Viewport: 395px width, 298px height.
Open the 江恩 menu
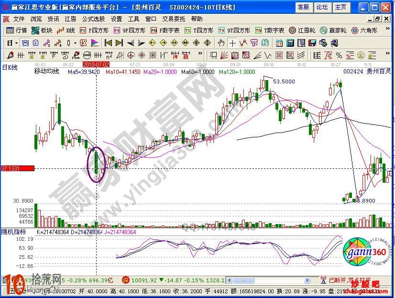70,19
